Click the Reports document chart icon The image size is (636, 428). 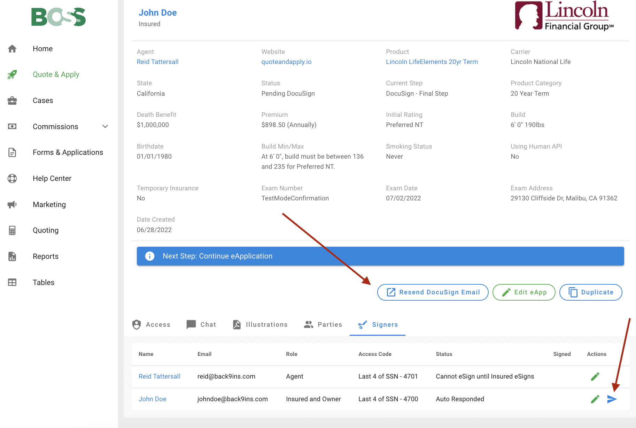pos(12,256)
